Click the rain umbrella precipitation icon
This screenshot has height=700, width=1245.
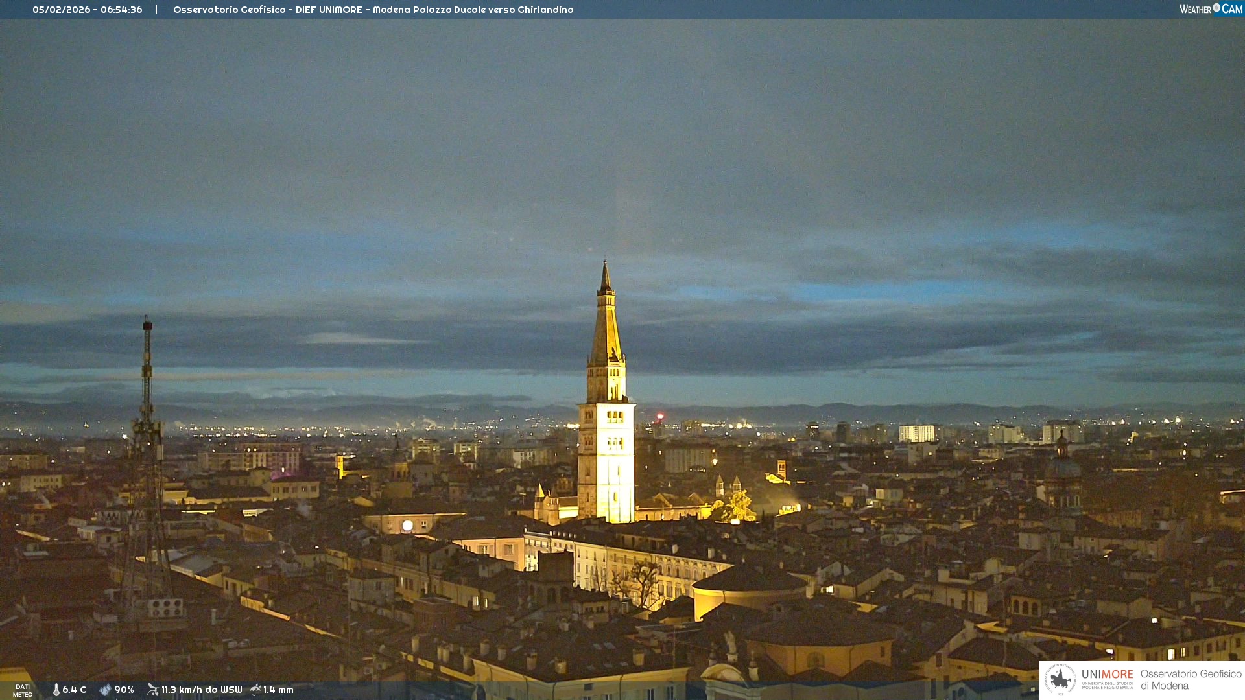(x=255, y=690)
